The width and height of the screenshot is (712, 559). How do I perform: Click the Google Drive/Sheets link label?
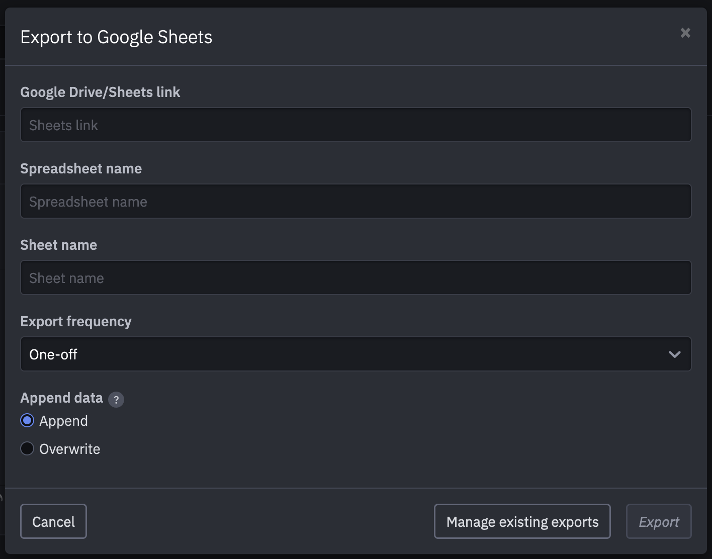pyautogui.click(x=100, y=92)
